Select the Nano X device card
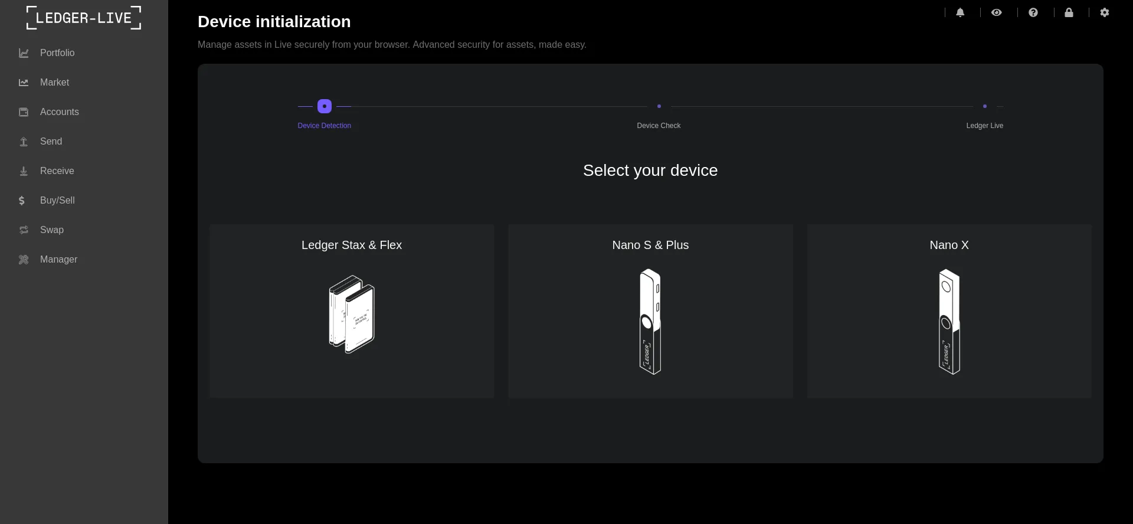Viewport: 1133px width, 524px height. pos(949,311)
